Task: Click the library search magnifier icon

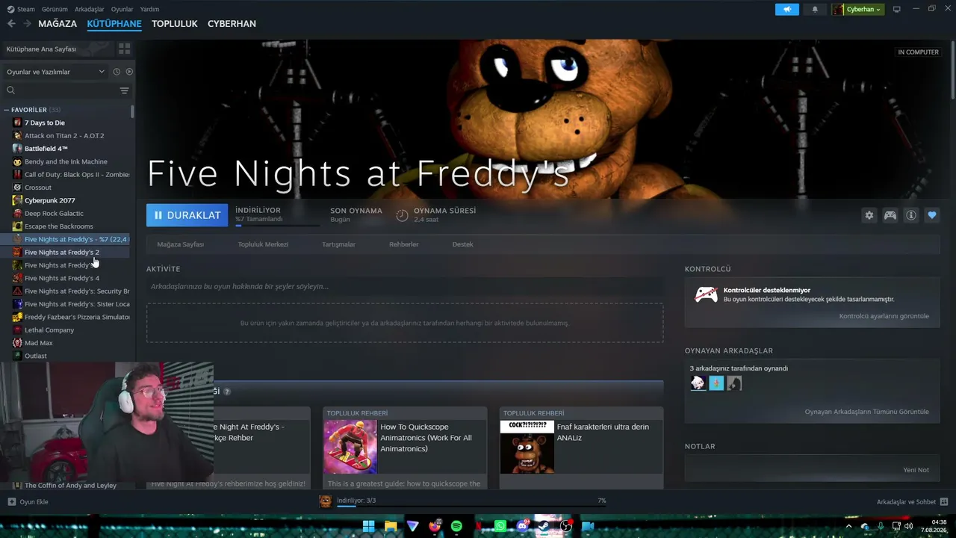Action: (10, 90)
